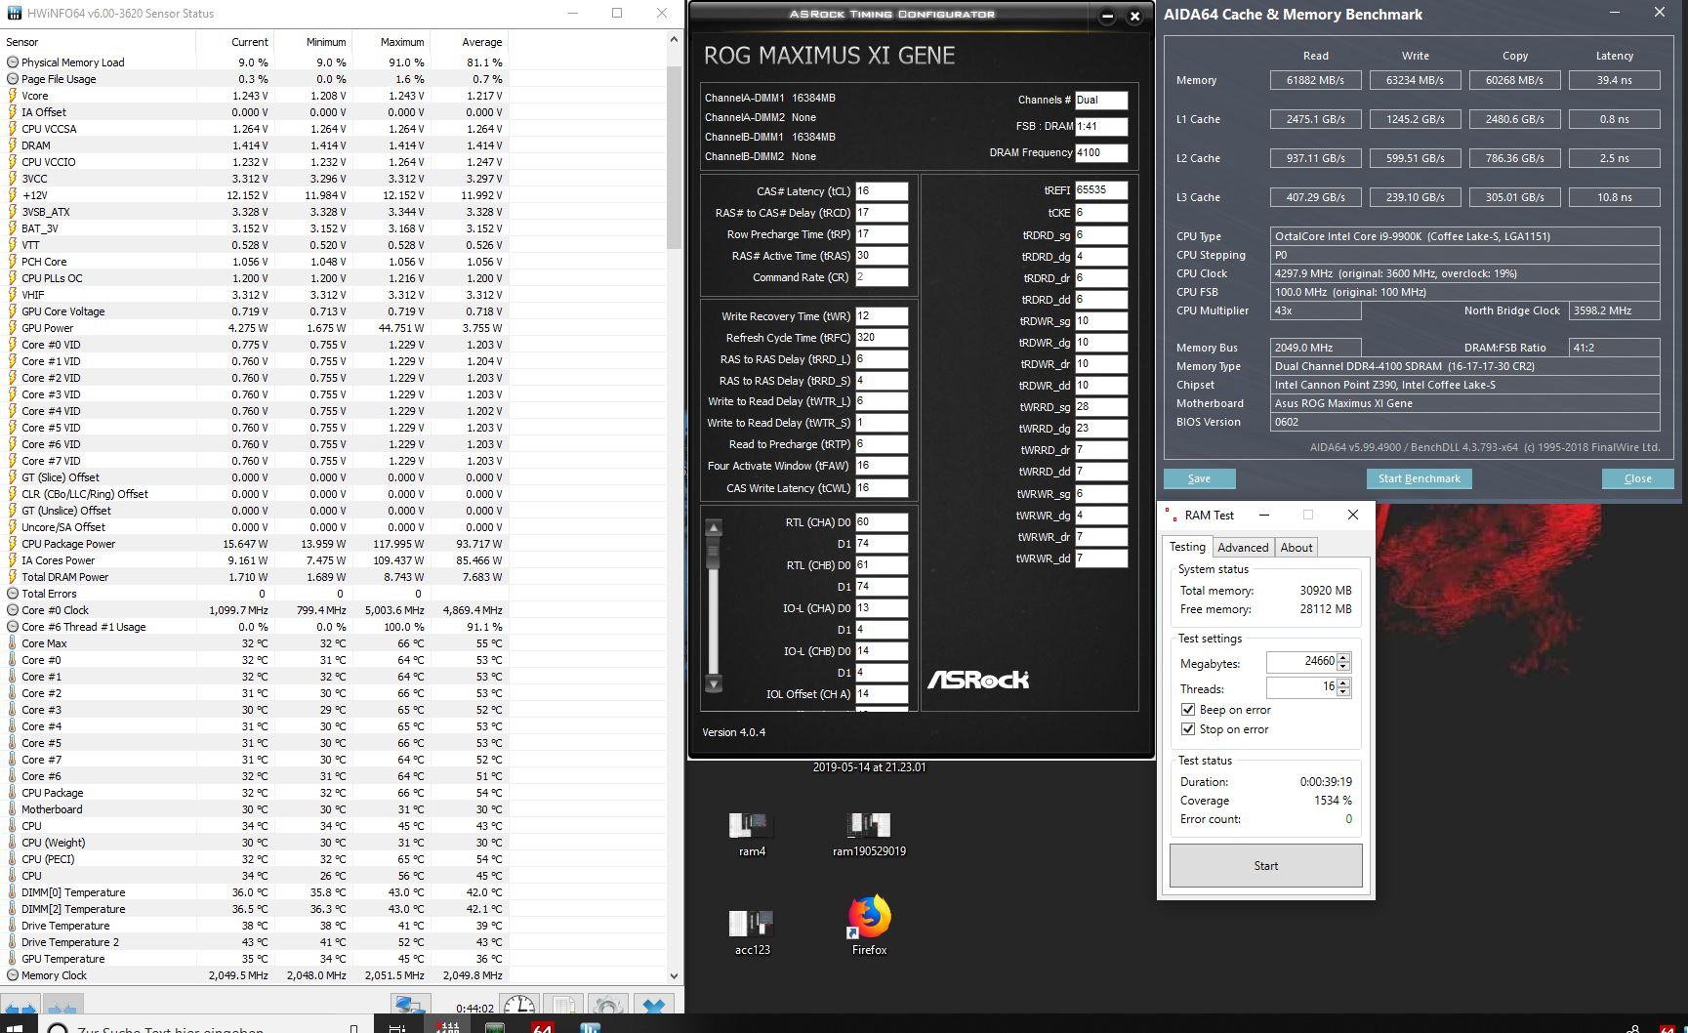Viewport: 1688px width, 1033px height.
Task: Click the RAM Test window title icon
Action: pos(1171,515)
